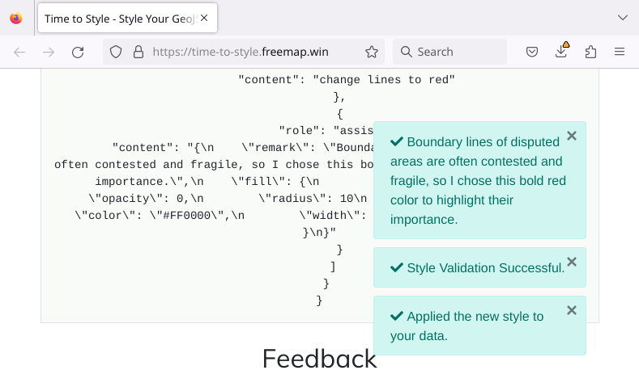View site security padlock information
This screenshot has width=639, height=370.
138,52
